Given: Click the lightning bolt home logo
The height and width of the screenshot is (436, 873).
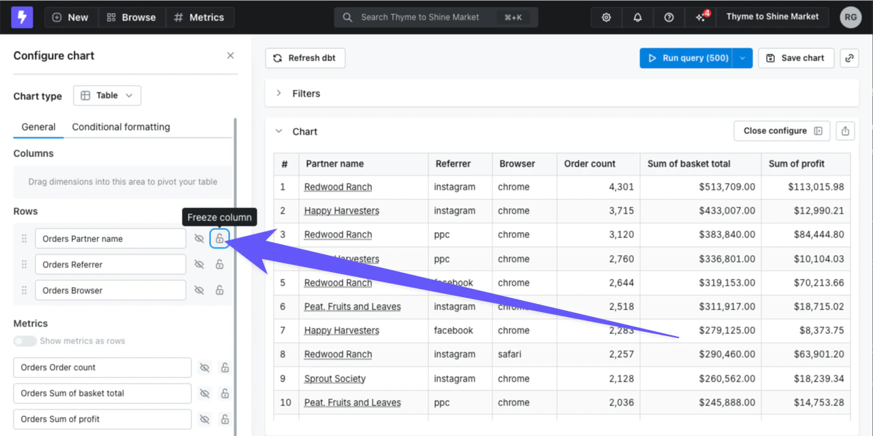Looking at the screenshot, I should (22, 17).
